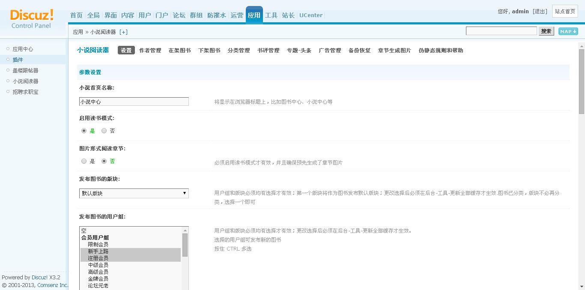Viewport: 585px width, 290px height.
Task: Select 金牌会员 in the user group list
Action: 131,279
